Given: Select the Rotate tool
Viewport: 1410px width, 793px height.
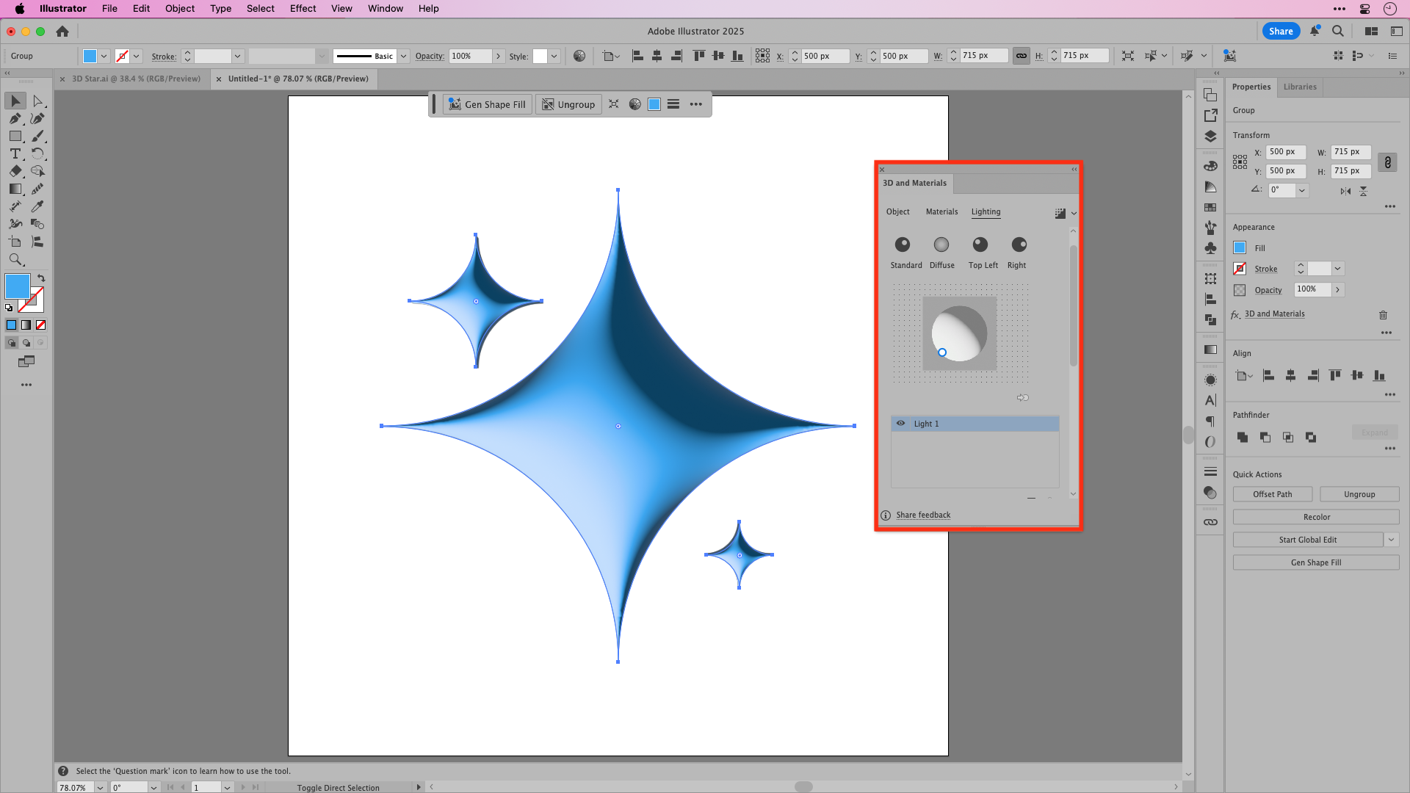Looking at the screenshot, I should point(39,153).
